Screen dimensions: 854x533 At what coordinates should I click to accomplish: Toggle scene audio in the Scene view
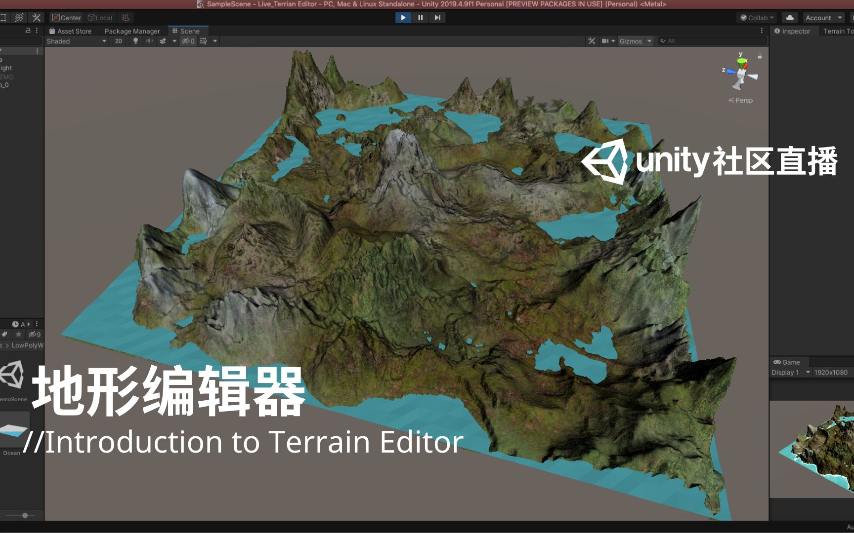pos(149,41)
